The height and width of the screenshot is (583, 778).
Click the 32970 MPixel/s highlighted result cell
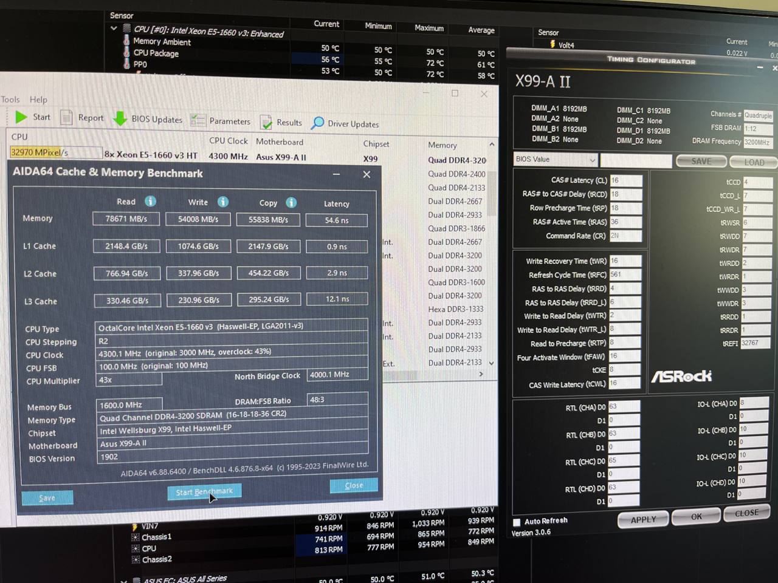point(55,152)
